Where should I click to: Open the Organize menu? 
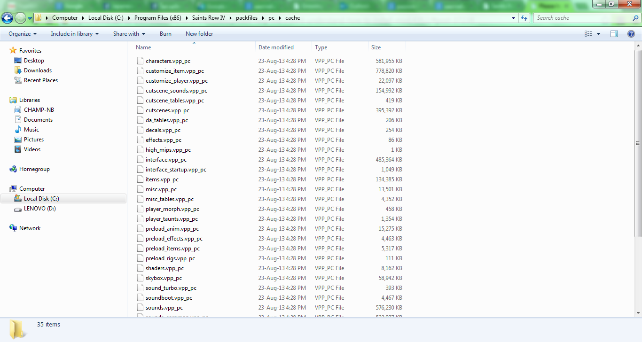[x=23, y=34]
